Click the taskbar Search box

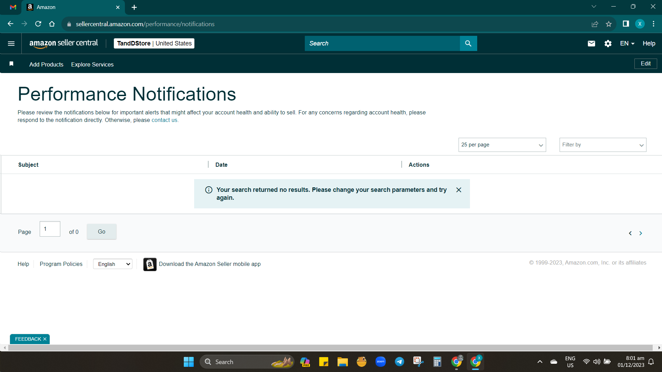247,362
